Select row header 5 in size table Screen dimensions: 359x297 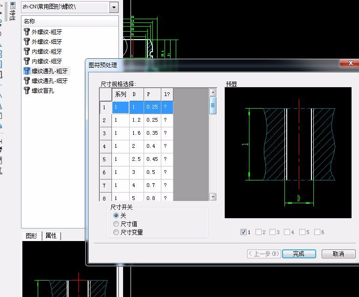[x=105, y=159]
